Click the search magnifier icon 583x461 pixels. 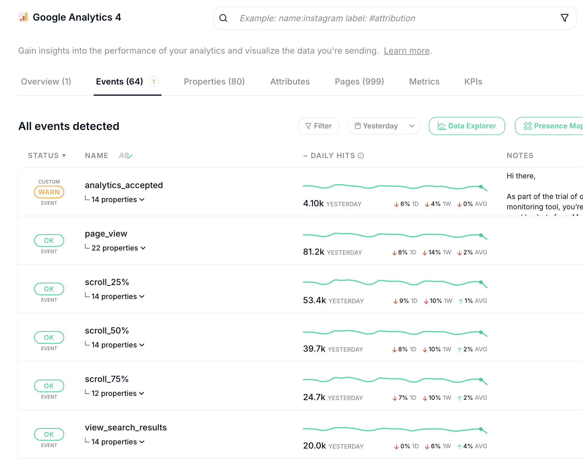point(223,18)
